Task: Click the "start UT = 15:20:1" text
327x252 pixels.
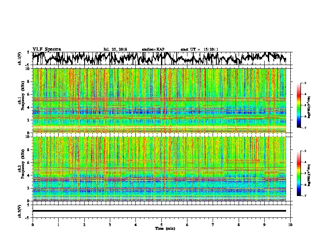Action: (199, 49)
